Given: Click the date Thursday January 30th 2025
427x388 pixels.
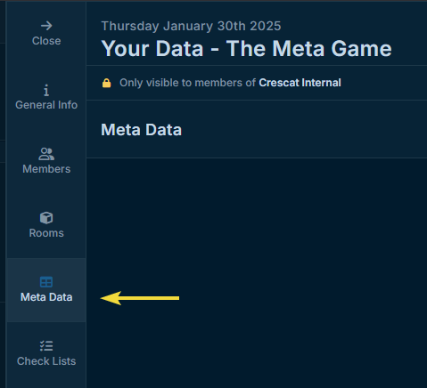Looking at the screenshot, I should coord(191,26).
